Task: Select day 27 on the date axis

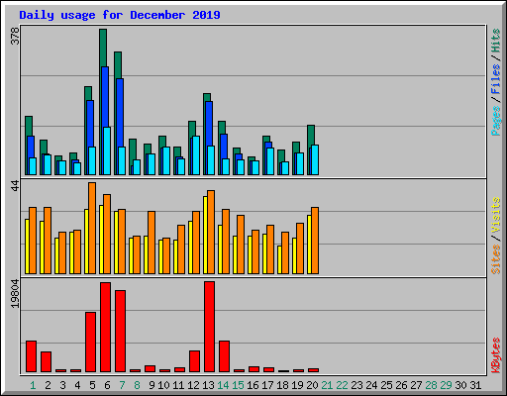Action: point(416,385)
